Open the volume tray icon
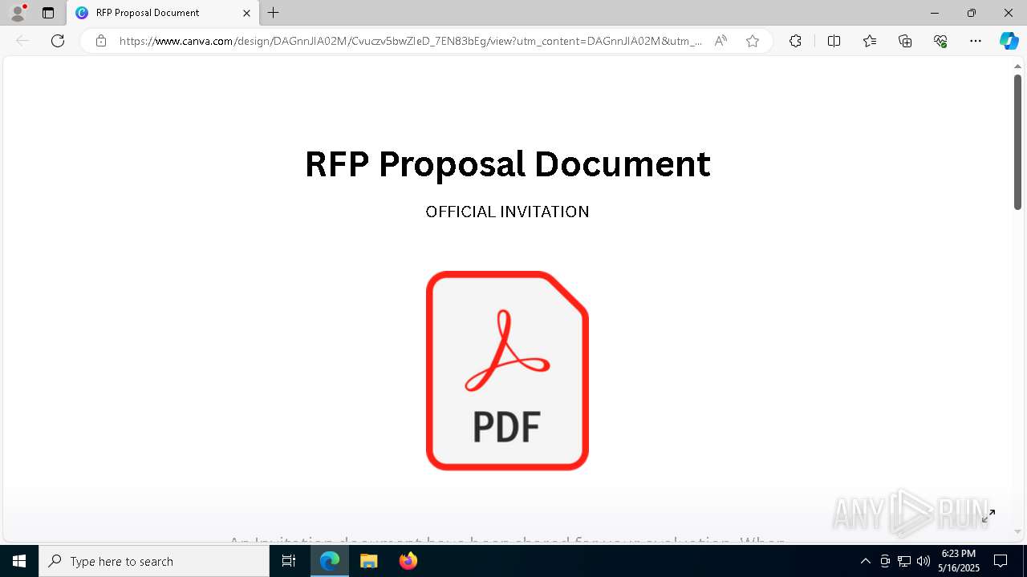Image resolution: width=1027 pixels, height=577 pixels. [x=923, y=561]
